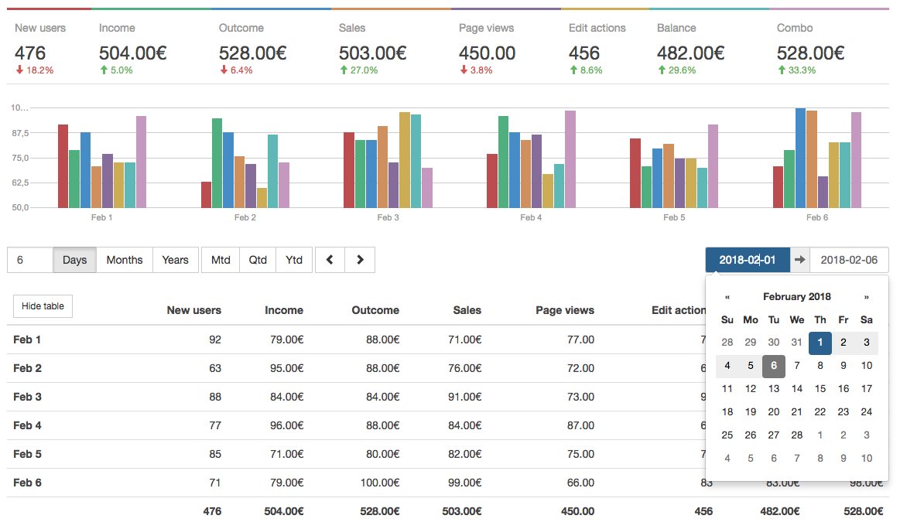Screen dimensions: 900x529
Task: Select the Outcome metric card
Action: pyautogui.click(x=271, y=44)
